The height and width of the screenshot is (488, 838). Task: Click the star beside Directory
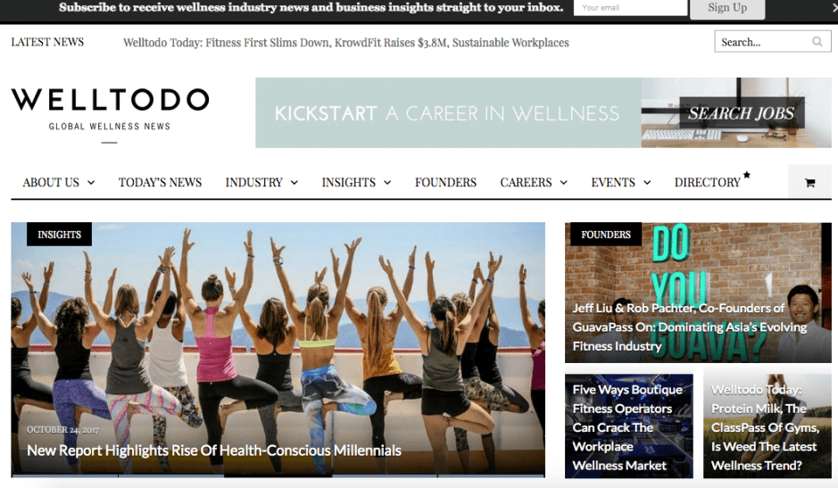[747, 175]
